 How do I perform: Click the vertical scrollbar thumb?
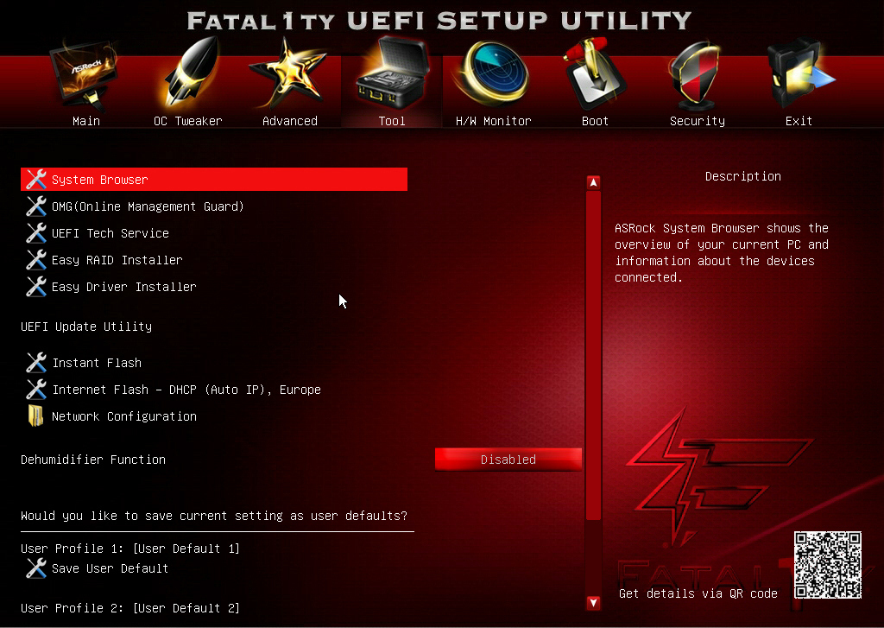pyautogui.click(x=593, y=356)
